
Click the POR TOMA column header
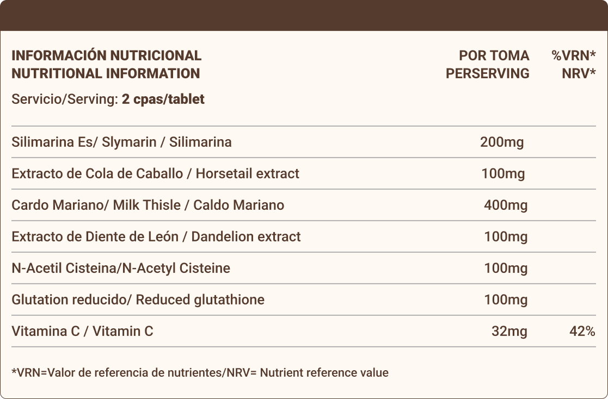(494, 55)
